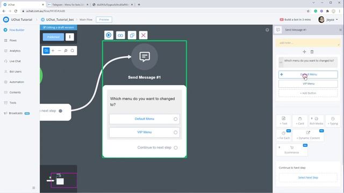Click VIP Menu button's connector circle

point(176,132)
